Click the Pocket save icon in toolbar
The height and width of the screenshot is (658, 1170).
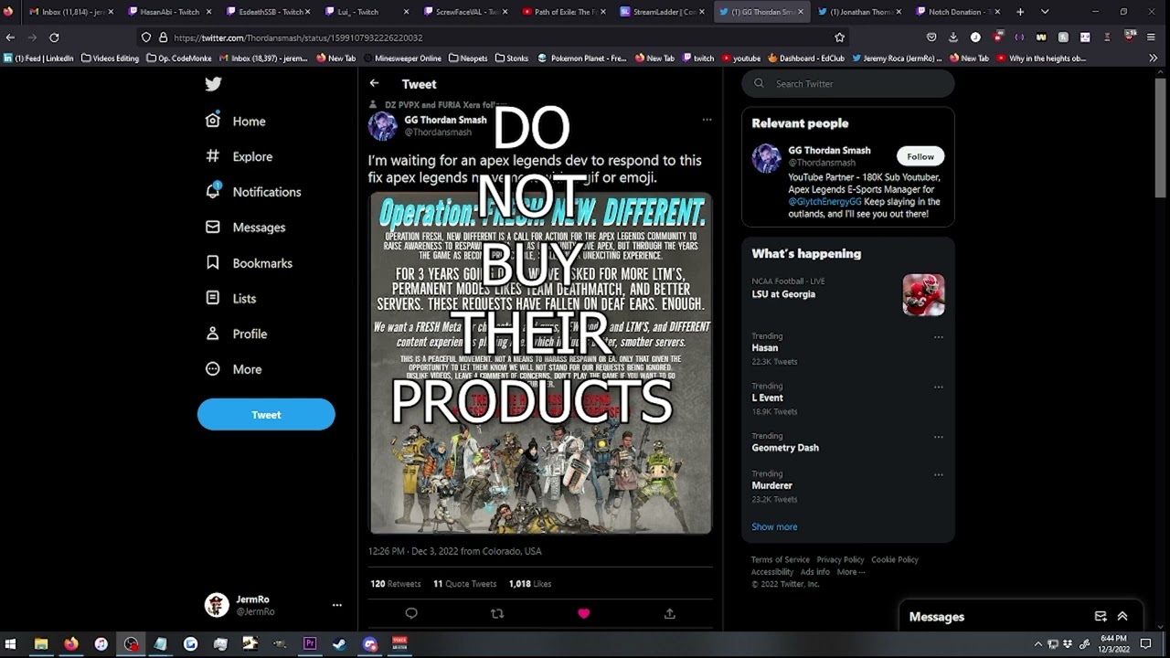[931, 37]
